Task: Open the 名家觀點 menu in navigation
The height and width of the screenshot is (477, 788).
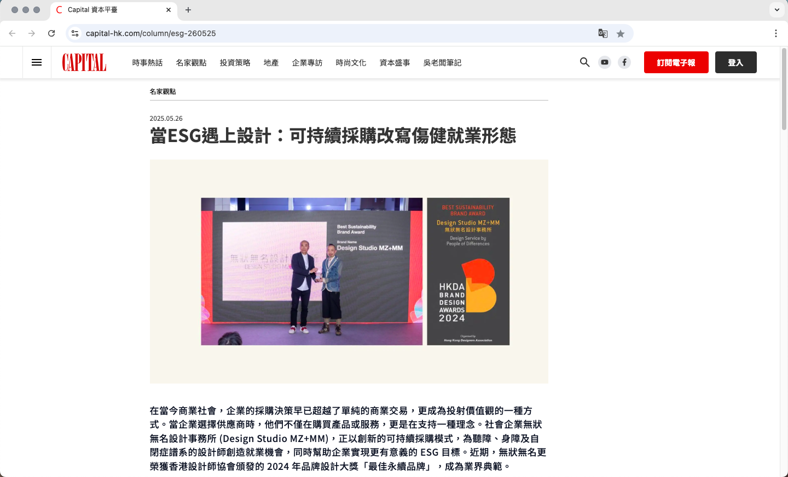Action: [192, 63]
